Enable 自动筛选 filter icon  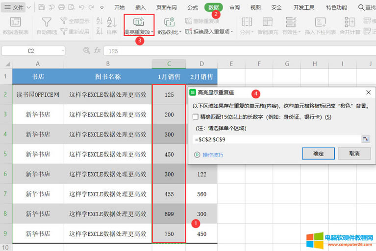(47, 22)
